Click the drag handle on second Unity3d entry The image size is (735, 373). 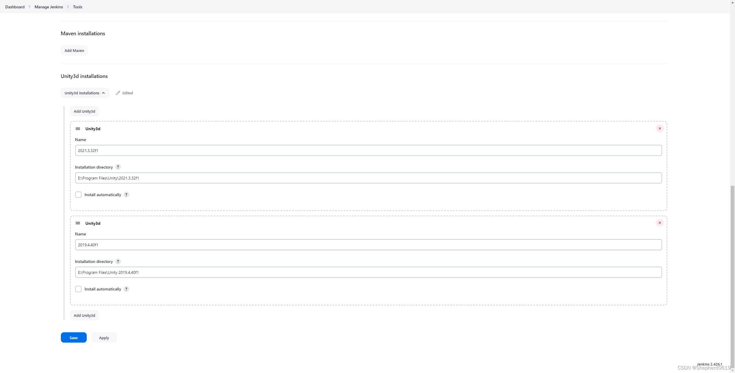pos(78,223)
